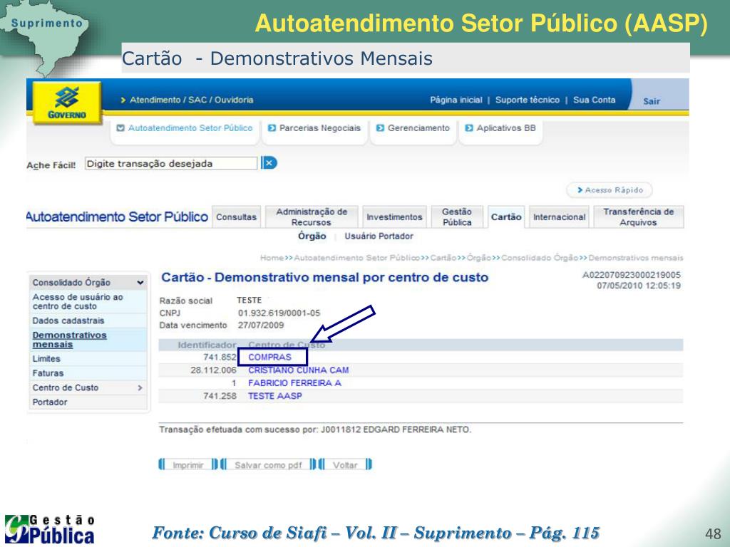730x547 pixels.
Task: Open the Autoatendimento Setor Público menu
Action: (x=190, y=128)
